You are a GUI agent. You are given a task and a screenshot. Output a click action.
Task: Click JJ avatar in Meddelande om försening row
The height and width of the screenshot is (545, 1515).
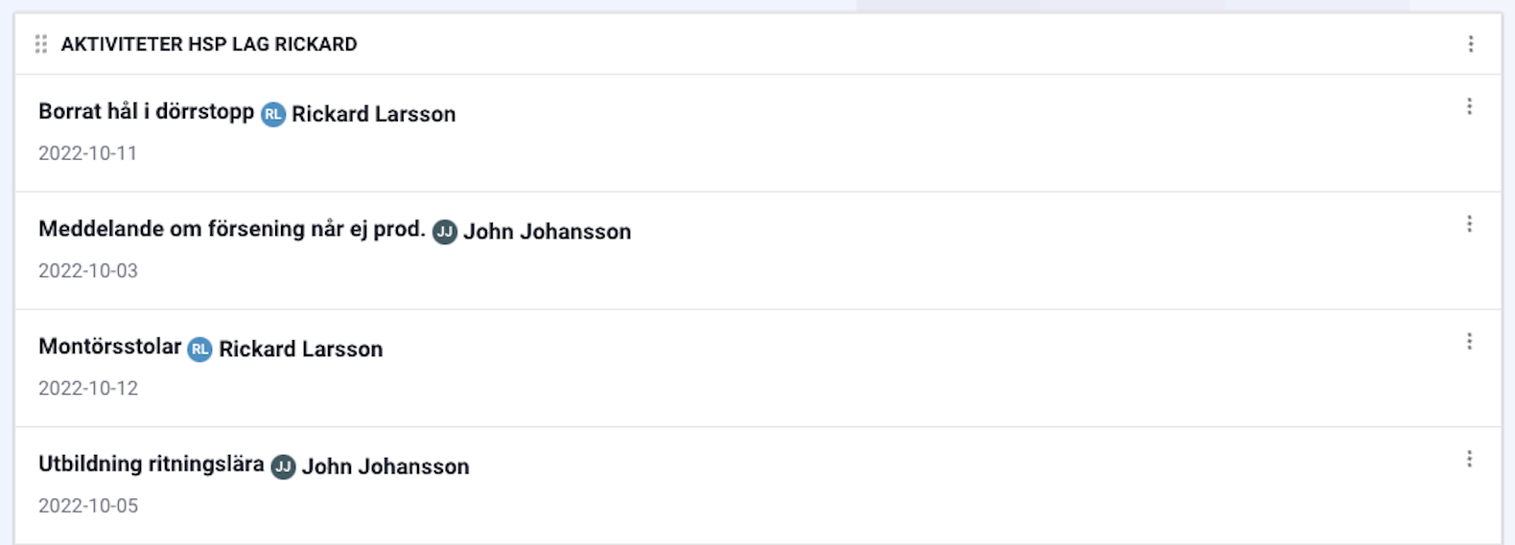click(445, 232)
